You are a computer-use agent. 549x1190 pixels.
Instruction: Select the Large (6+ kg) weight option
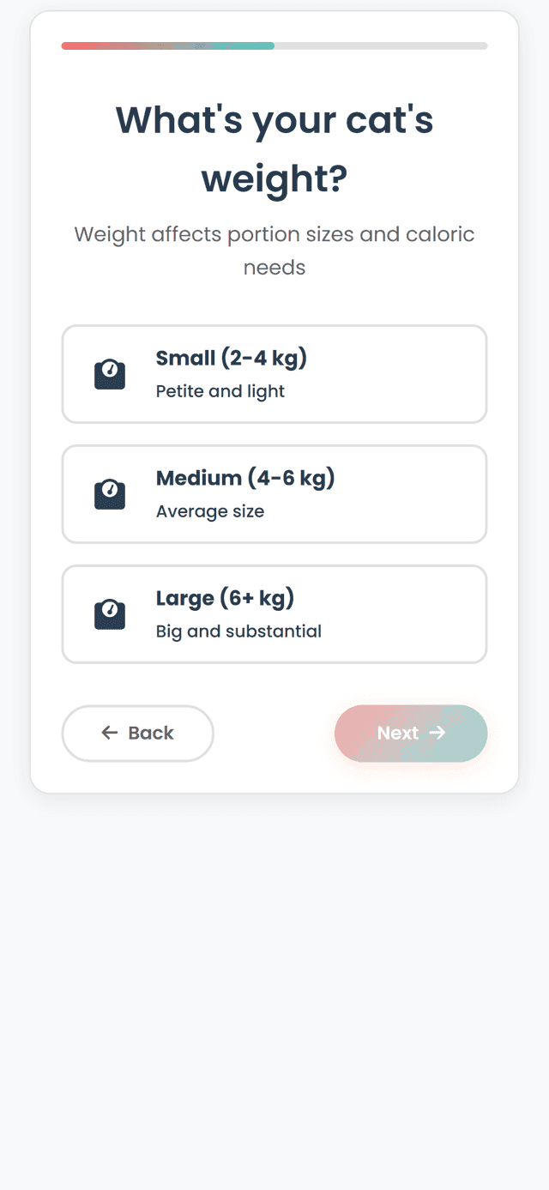tap(274, 614)
